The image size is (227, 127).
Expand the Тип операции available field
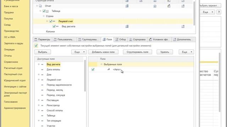39,121
